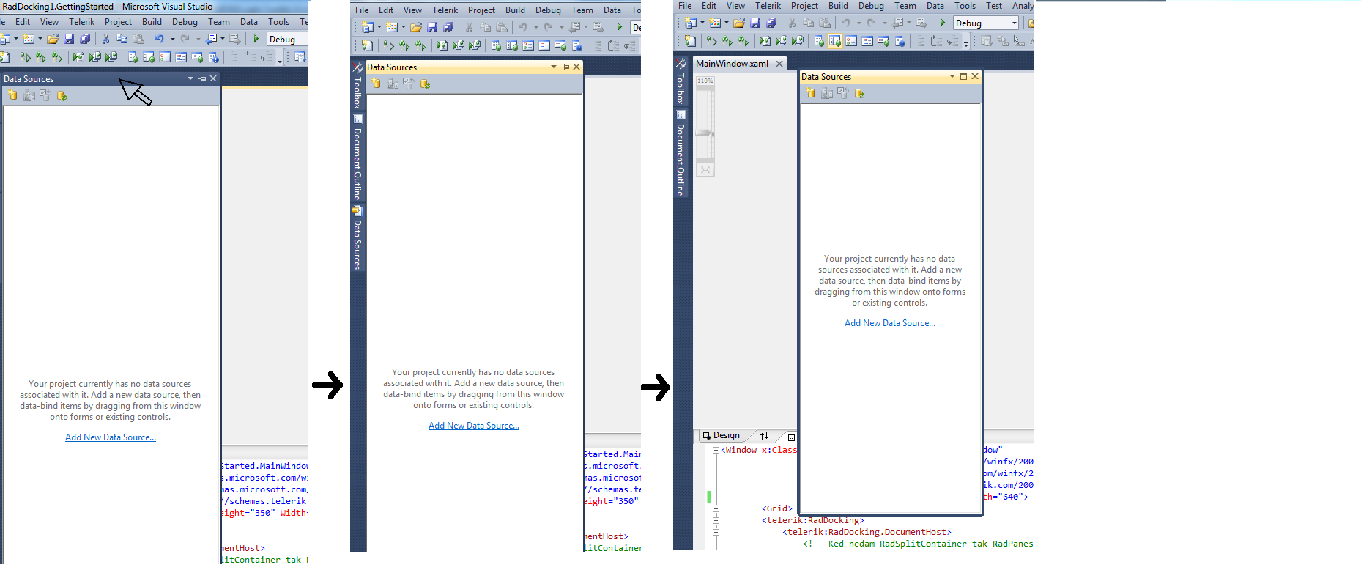This screenshot has width=1361, height=570.
Task: Refresh icon in floating Data Sources window
Action: [x=859, y=93]
